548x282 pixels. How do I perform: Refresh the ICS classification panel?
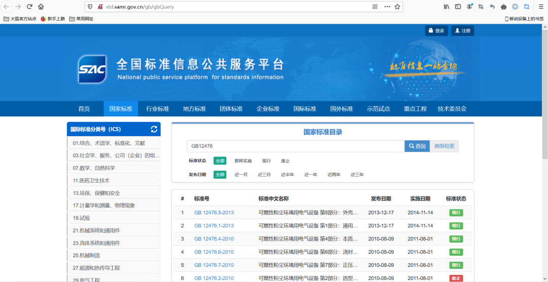154,129
